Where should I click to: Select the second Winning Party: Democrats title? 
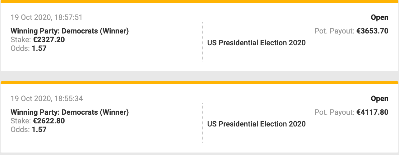(x=70, y=112)
